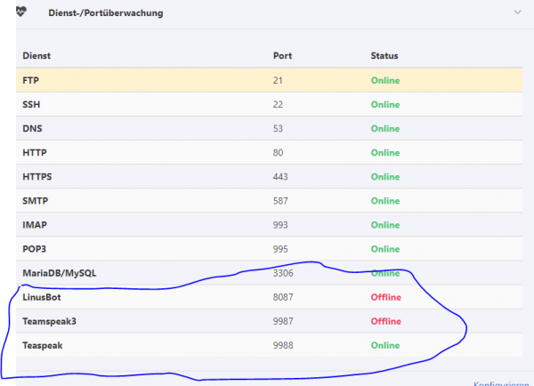534x386 pixels.
Task: Click the Dienst-/Portüberwachung panel title
Action: click(x=106, y=13)
